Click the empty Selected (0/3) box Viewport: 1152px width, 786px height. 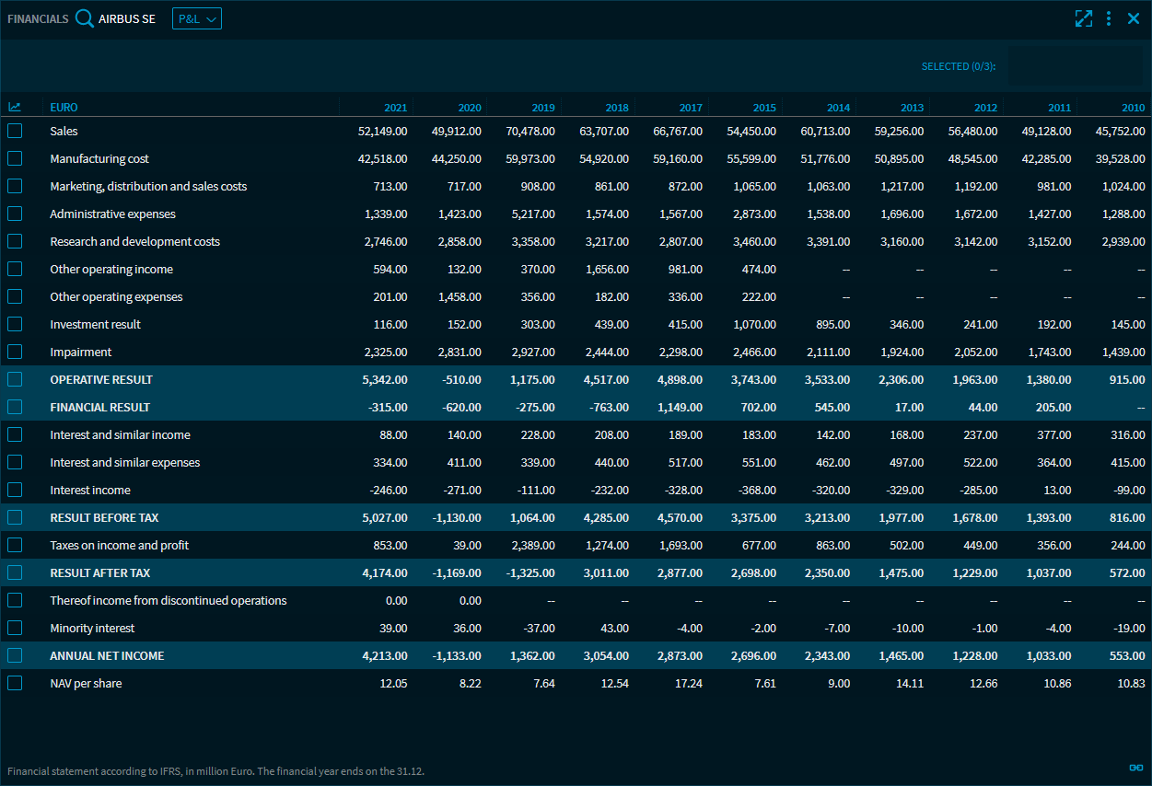click(1074, 66)
